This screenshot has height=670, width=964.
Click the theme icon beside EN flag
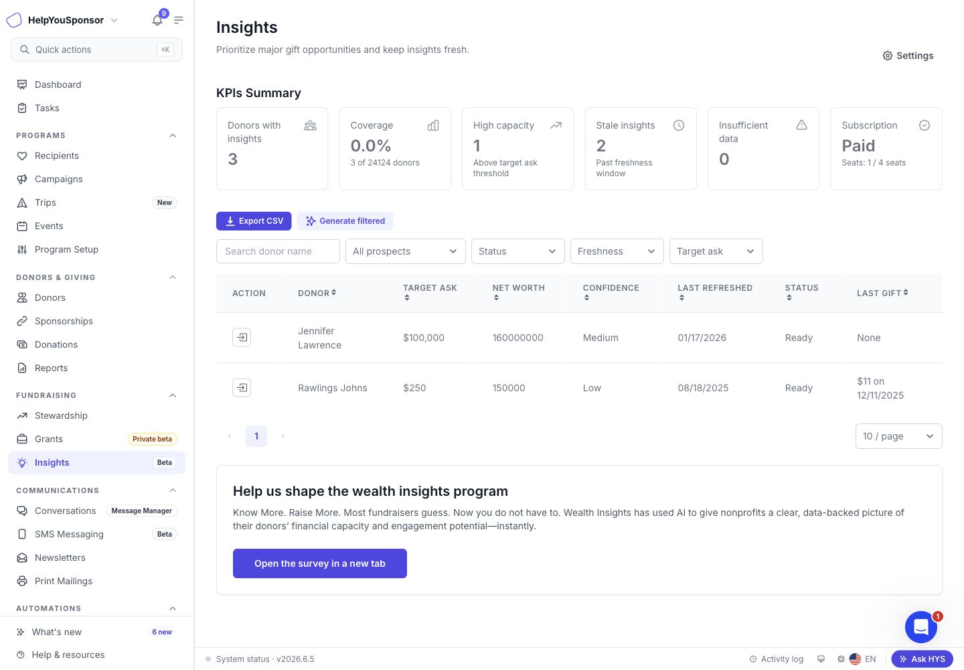pos(841,659)
